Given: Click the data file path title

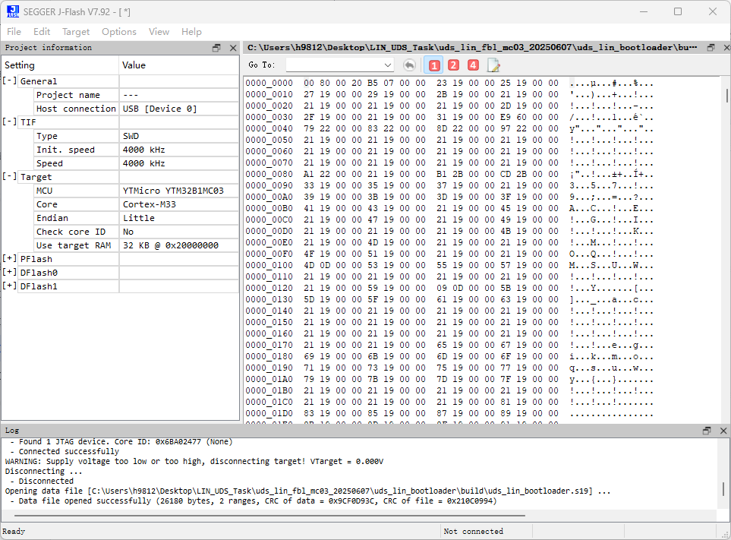Looking at the screenshot, I should click(472, 48).
